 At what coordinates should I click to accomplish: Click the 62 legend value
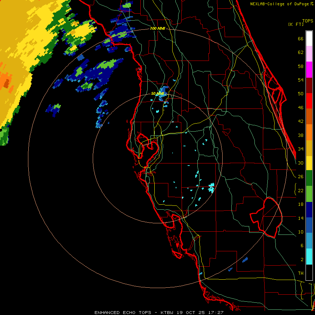click(301, 52)
